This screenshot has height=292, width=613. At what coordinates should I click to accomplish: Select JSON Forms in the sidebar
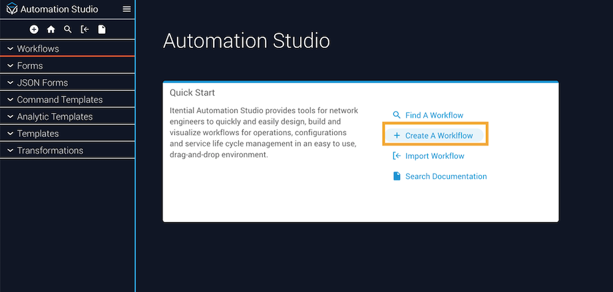point(42,83)
